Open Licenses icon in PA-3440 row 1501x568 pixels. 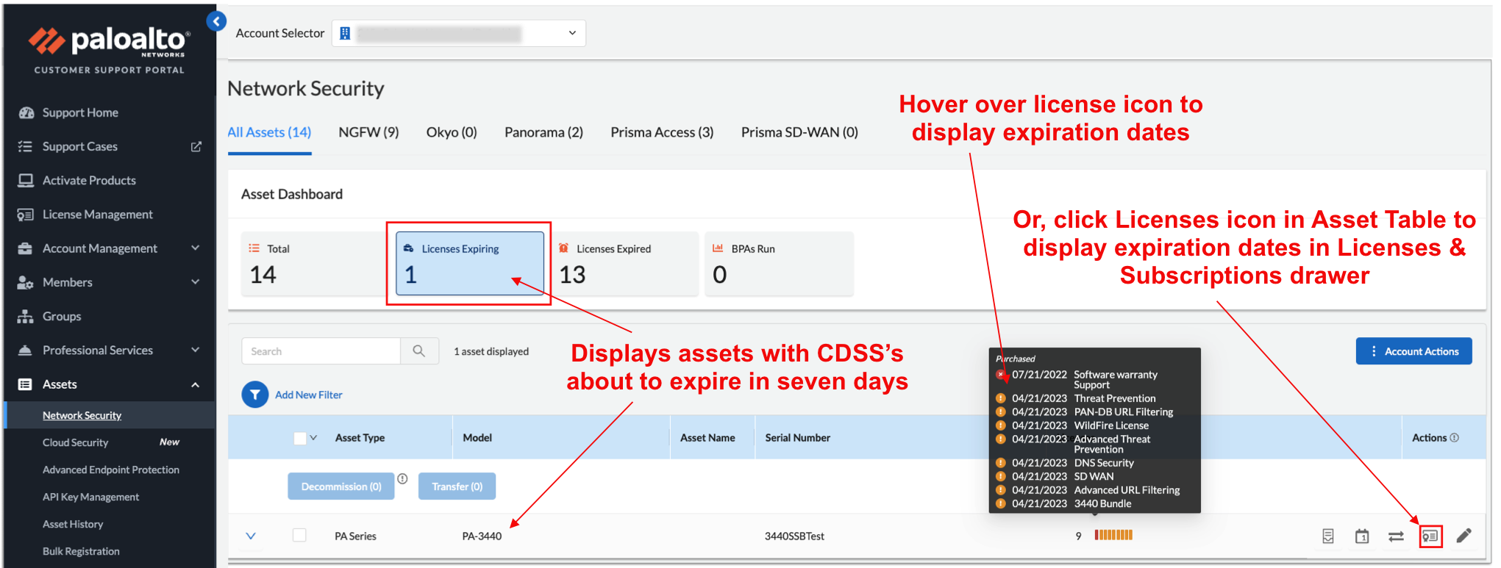[1430, 536]
